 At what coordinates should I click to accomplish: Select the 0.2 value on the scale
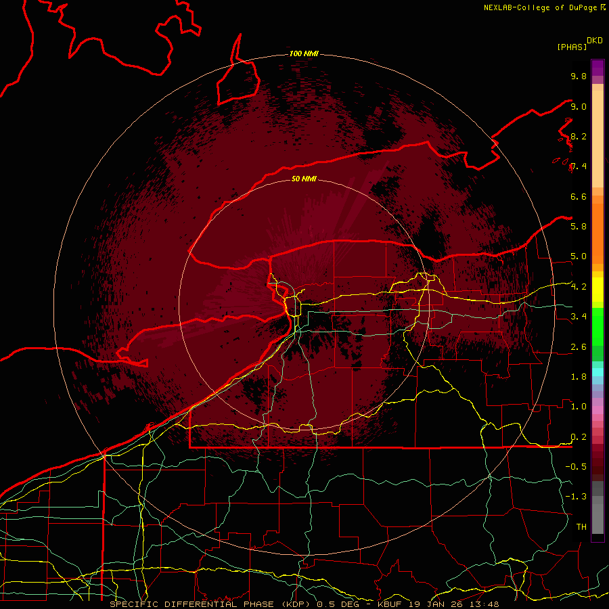[579, 436]
